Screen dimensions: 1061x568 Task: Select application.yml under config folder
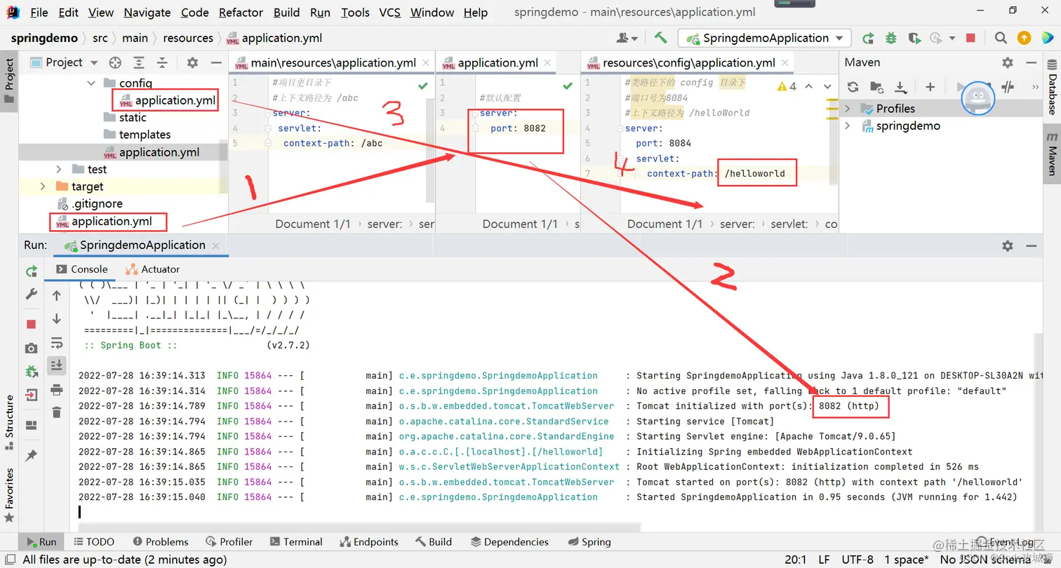pos(168,100)
